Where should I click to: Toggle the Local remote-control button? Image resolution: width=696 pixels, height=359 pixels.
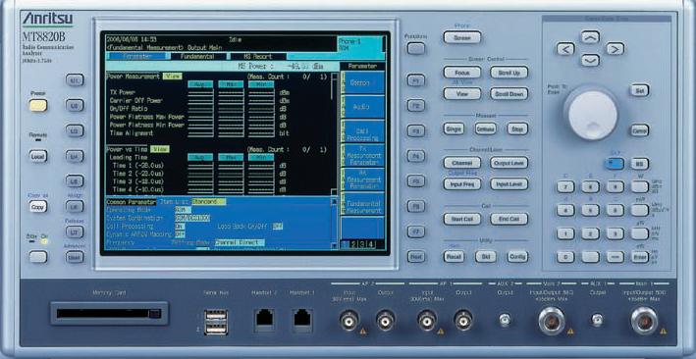pos(38,156)
